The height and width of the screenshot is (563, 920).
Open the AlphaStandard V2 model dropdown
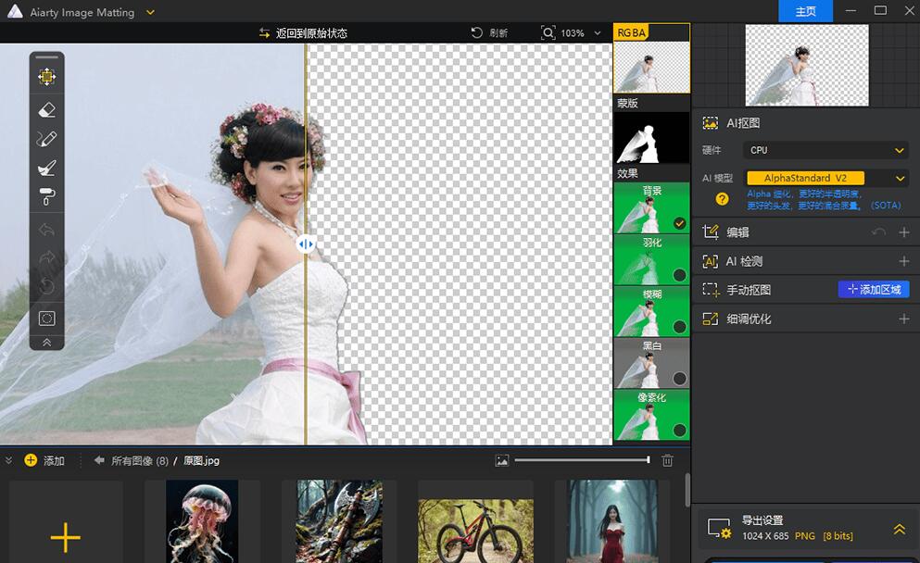825,176
